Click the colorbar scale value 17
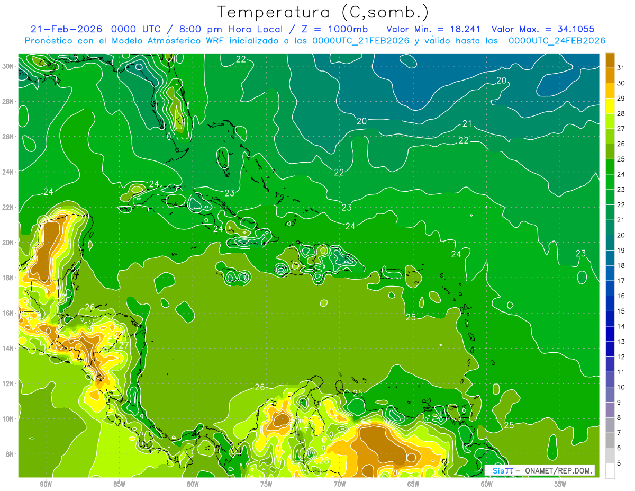This screenshot has height=491, width=635. [x=621, y=281]
